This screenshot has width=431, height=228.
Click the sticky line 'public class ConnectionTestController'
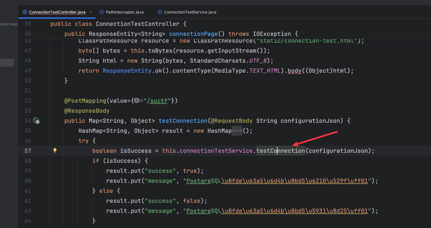tap(119, 24)
